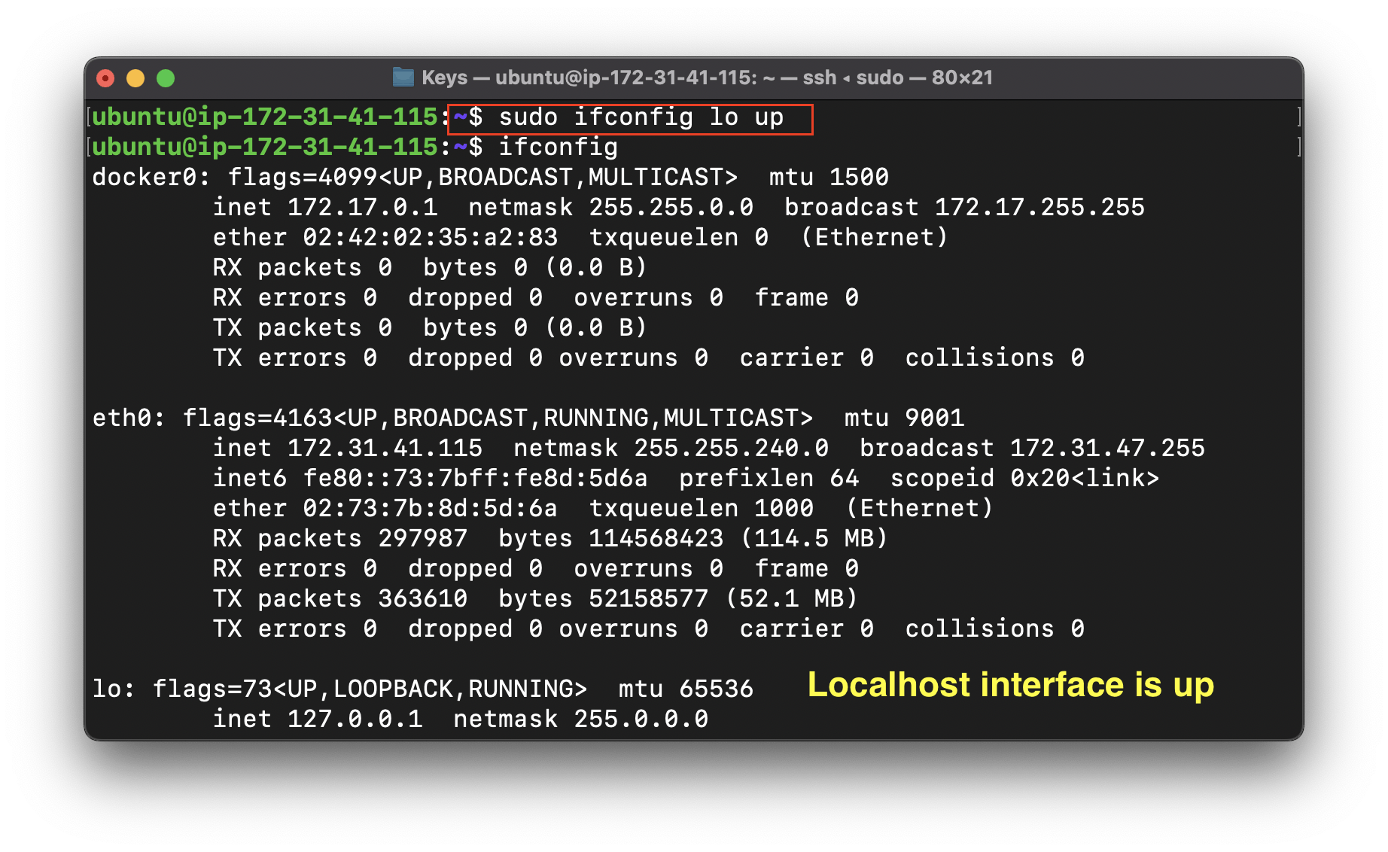Click the first prompt 'ubuntu@ip-172-31-41-115'
Image resolution: width=1388 pixels, height=852 pixels.
tap(265, 117)
